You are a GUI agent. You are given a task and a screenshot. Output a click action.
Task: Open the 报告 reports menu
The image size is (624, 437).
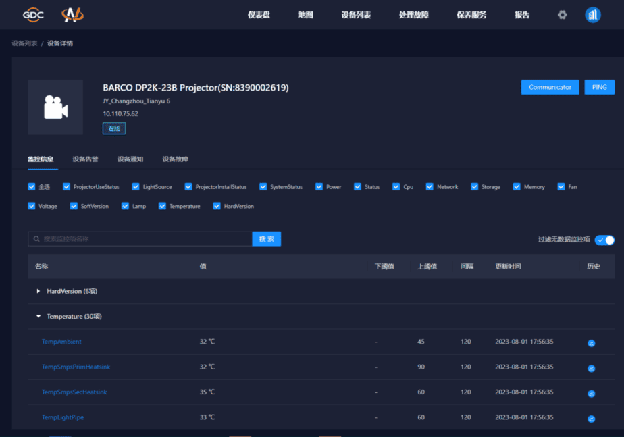coord(522,15)
